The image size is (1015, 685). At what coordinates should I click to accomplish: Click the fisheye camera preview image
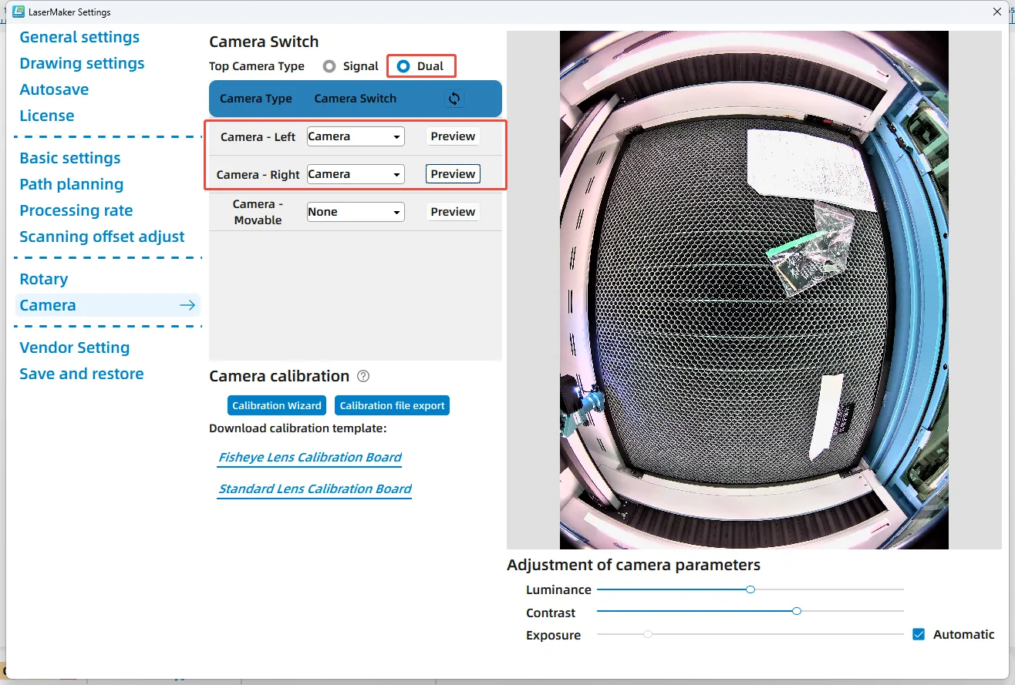754,290
